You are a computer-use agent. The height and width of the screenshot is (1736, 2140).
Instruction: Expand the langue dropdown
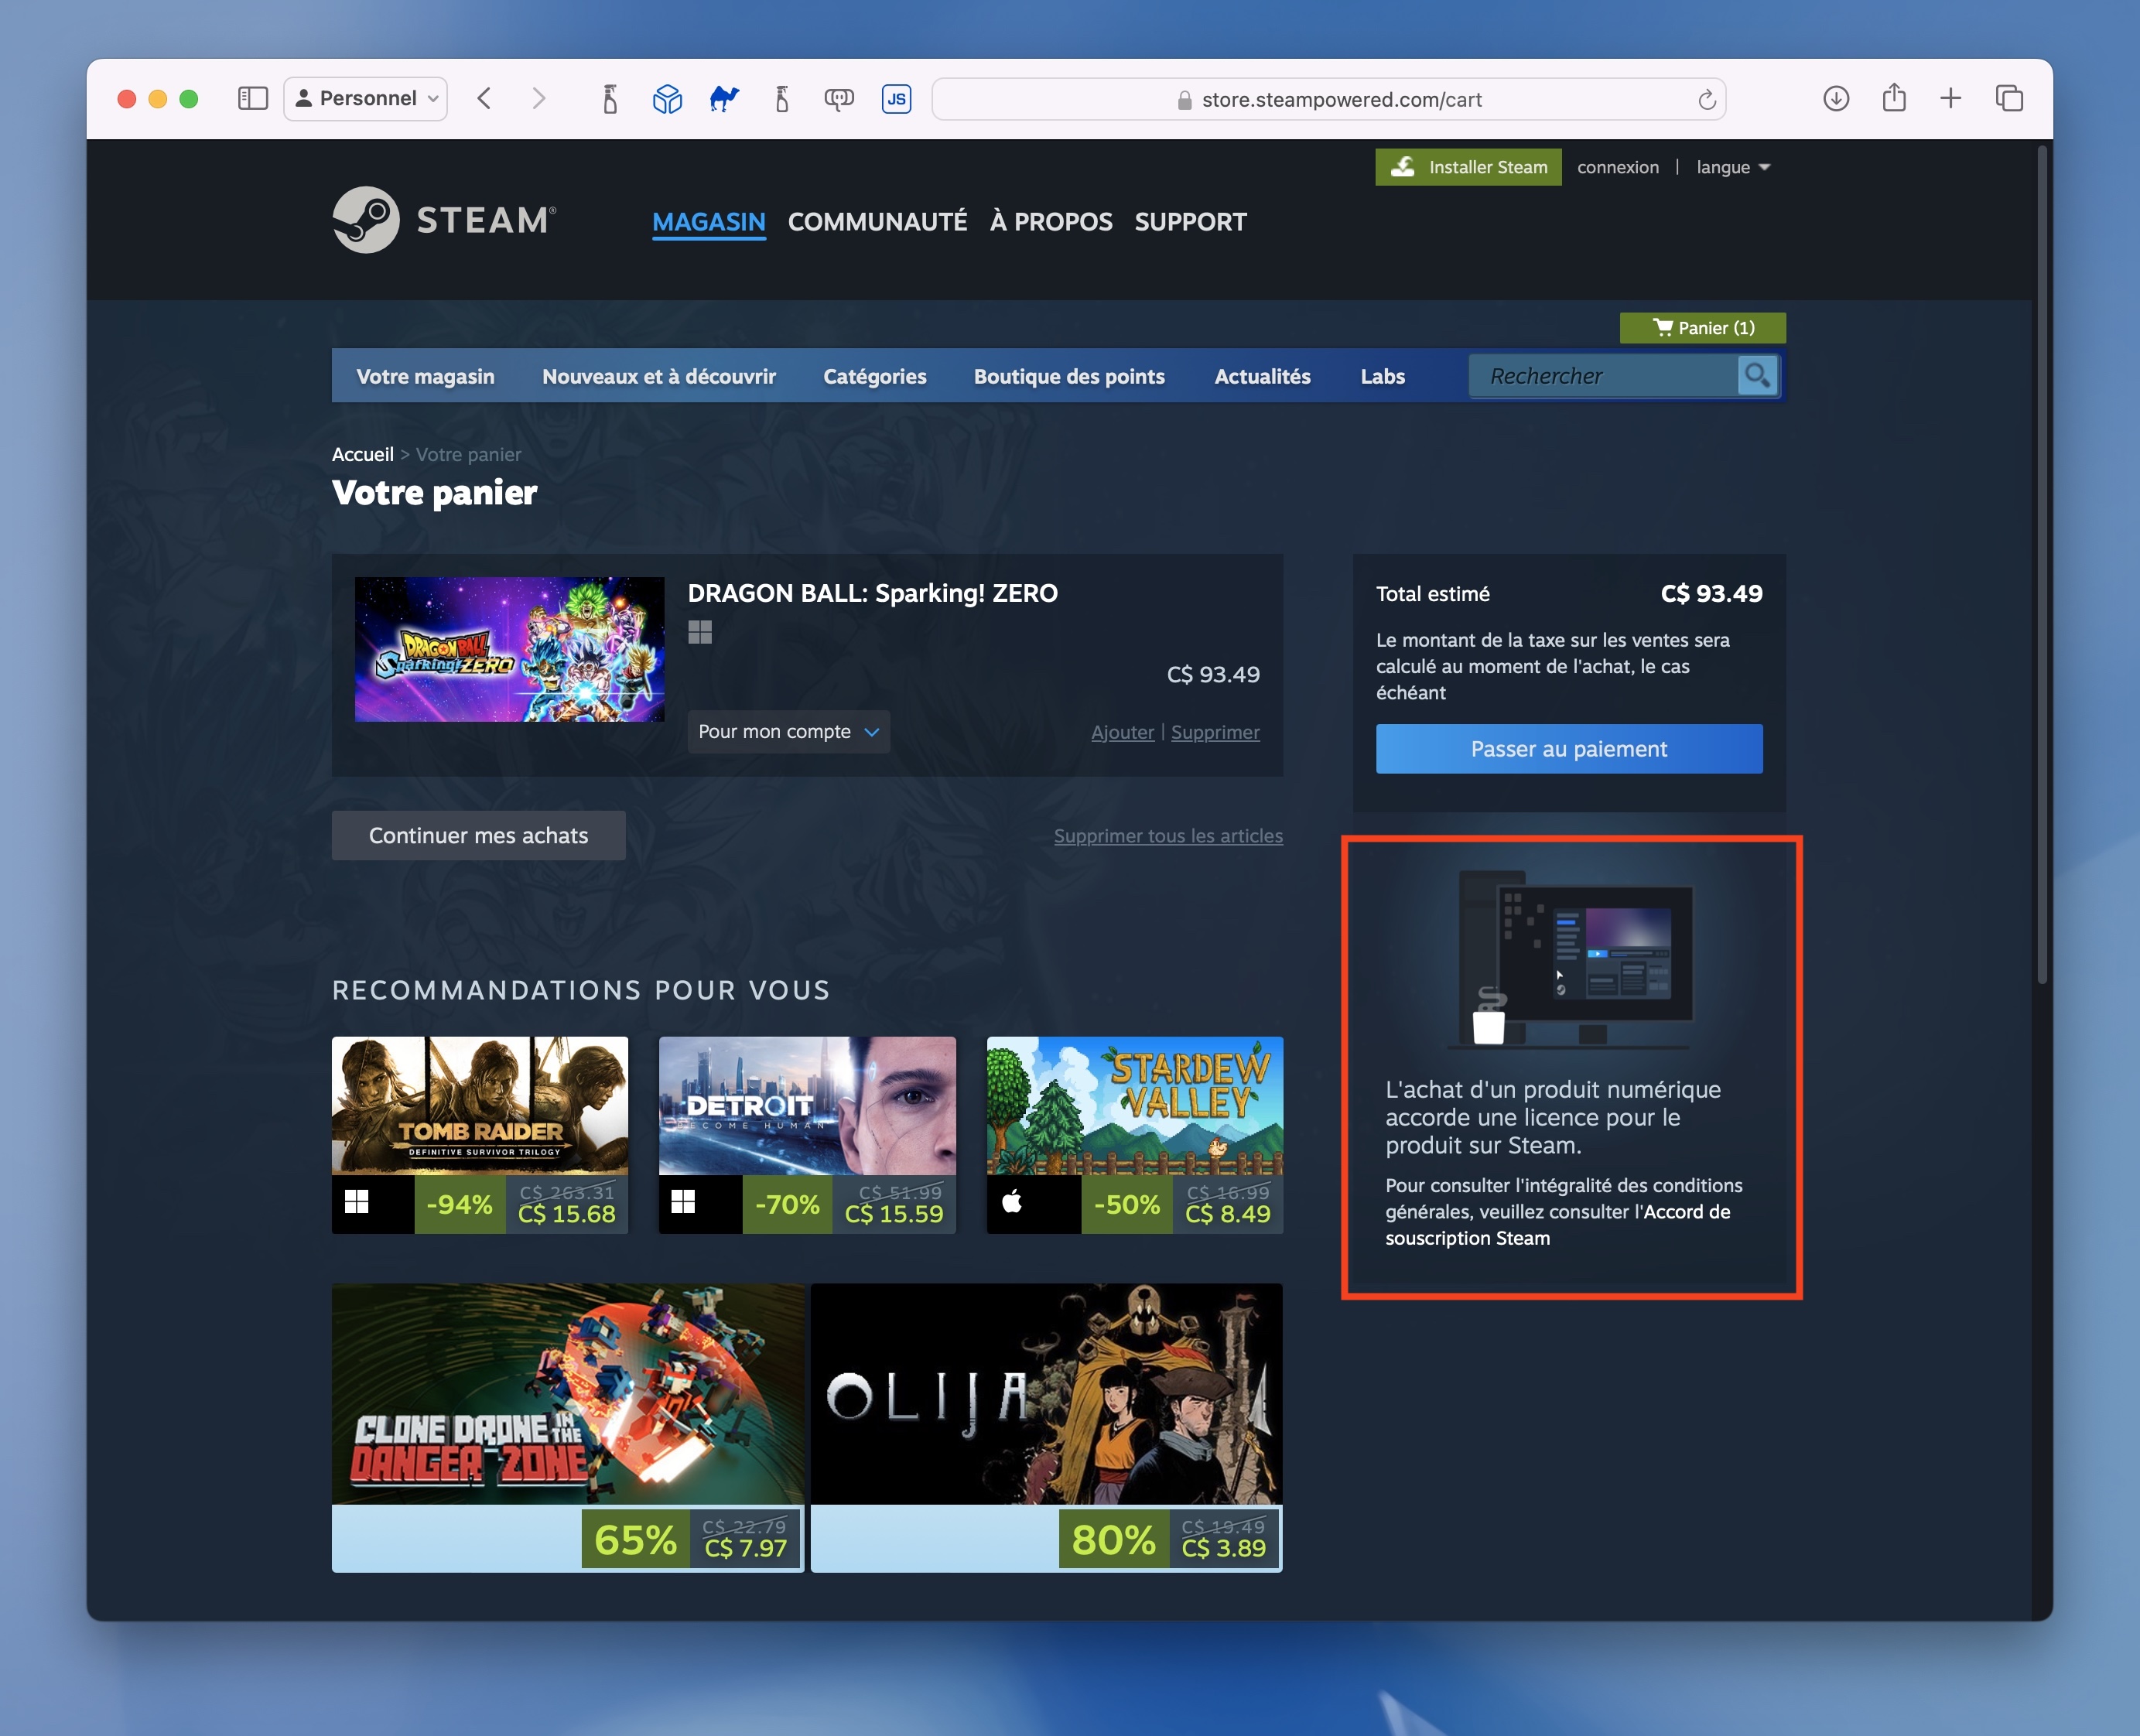tap(1733, 167)
